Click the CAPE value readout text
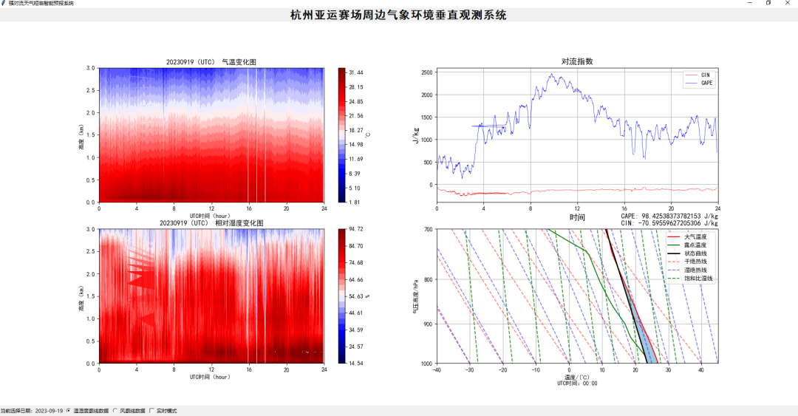The height and width of the screenshot is (416, 798). (669, 216)
